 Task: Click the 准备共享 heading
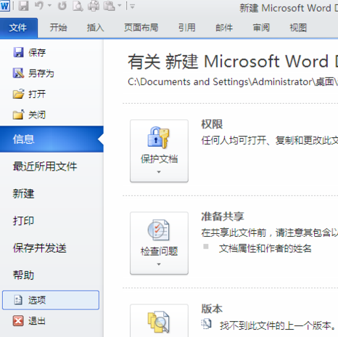pyautogui.click(x=223, y=216)
